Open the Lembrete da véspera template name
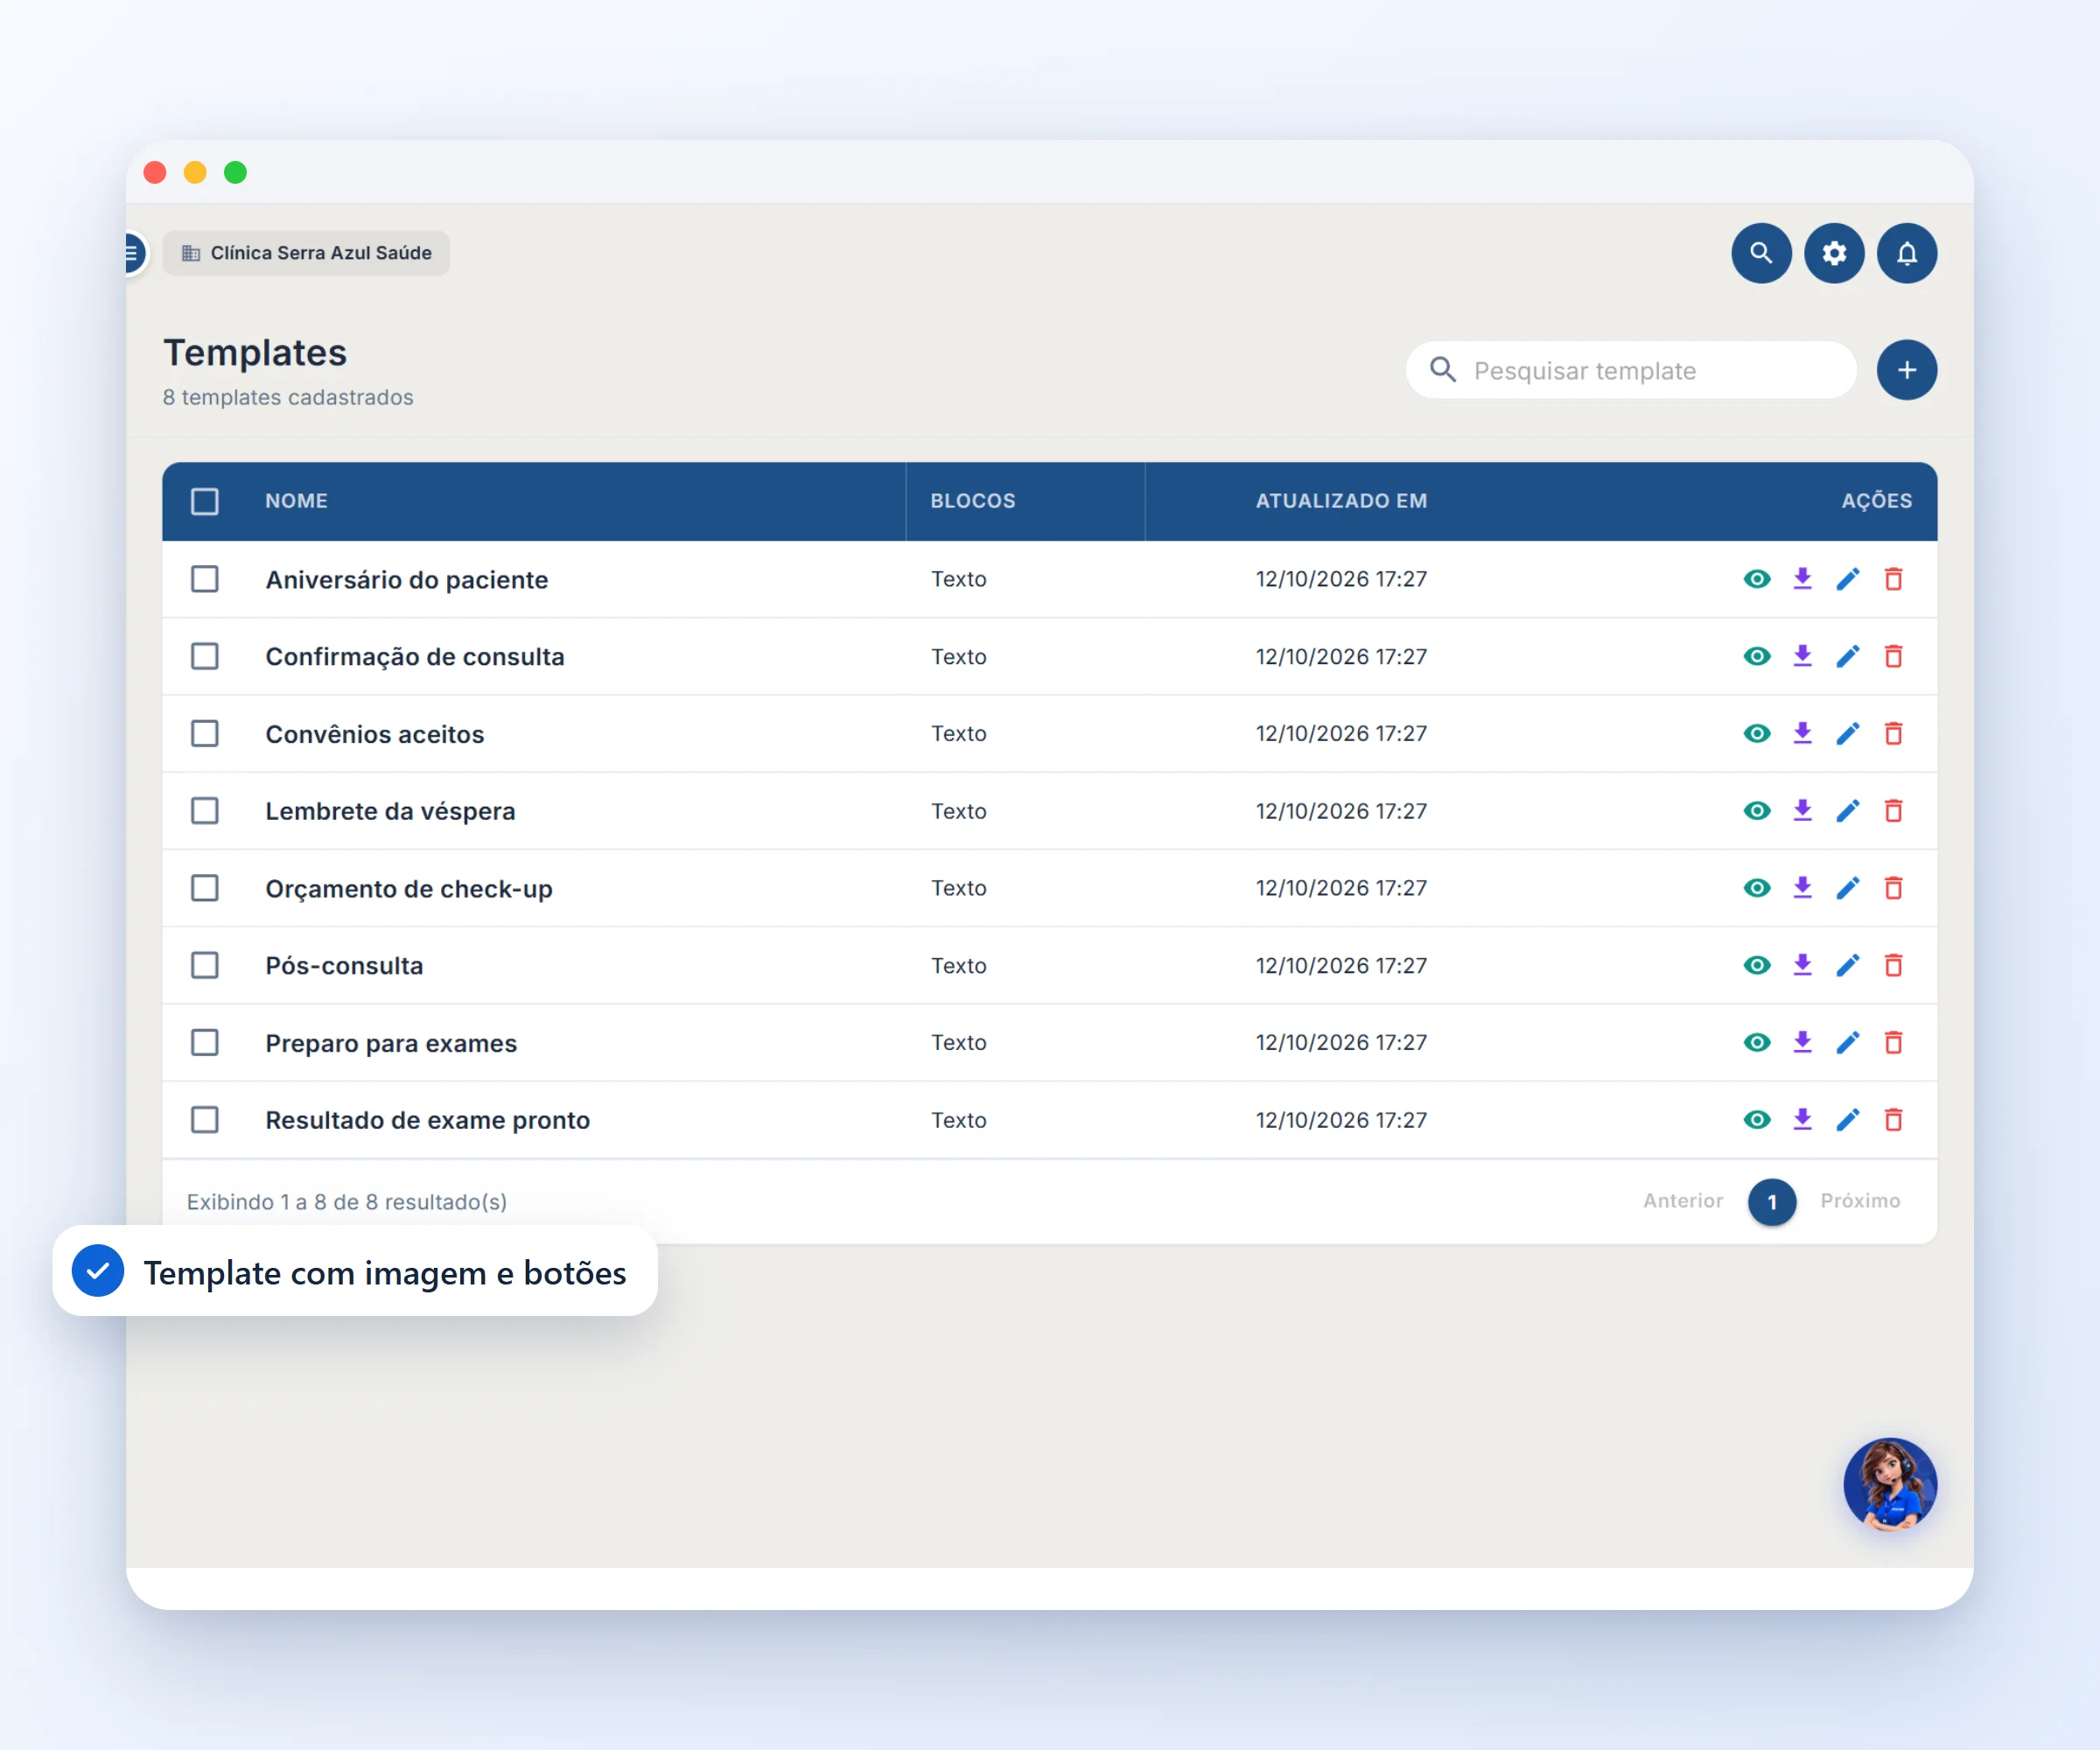This screenshot has height=1750, width=2100. click(x=390, y=811)
